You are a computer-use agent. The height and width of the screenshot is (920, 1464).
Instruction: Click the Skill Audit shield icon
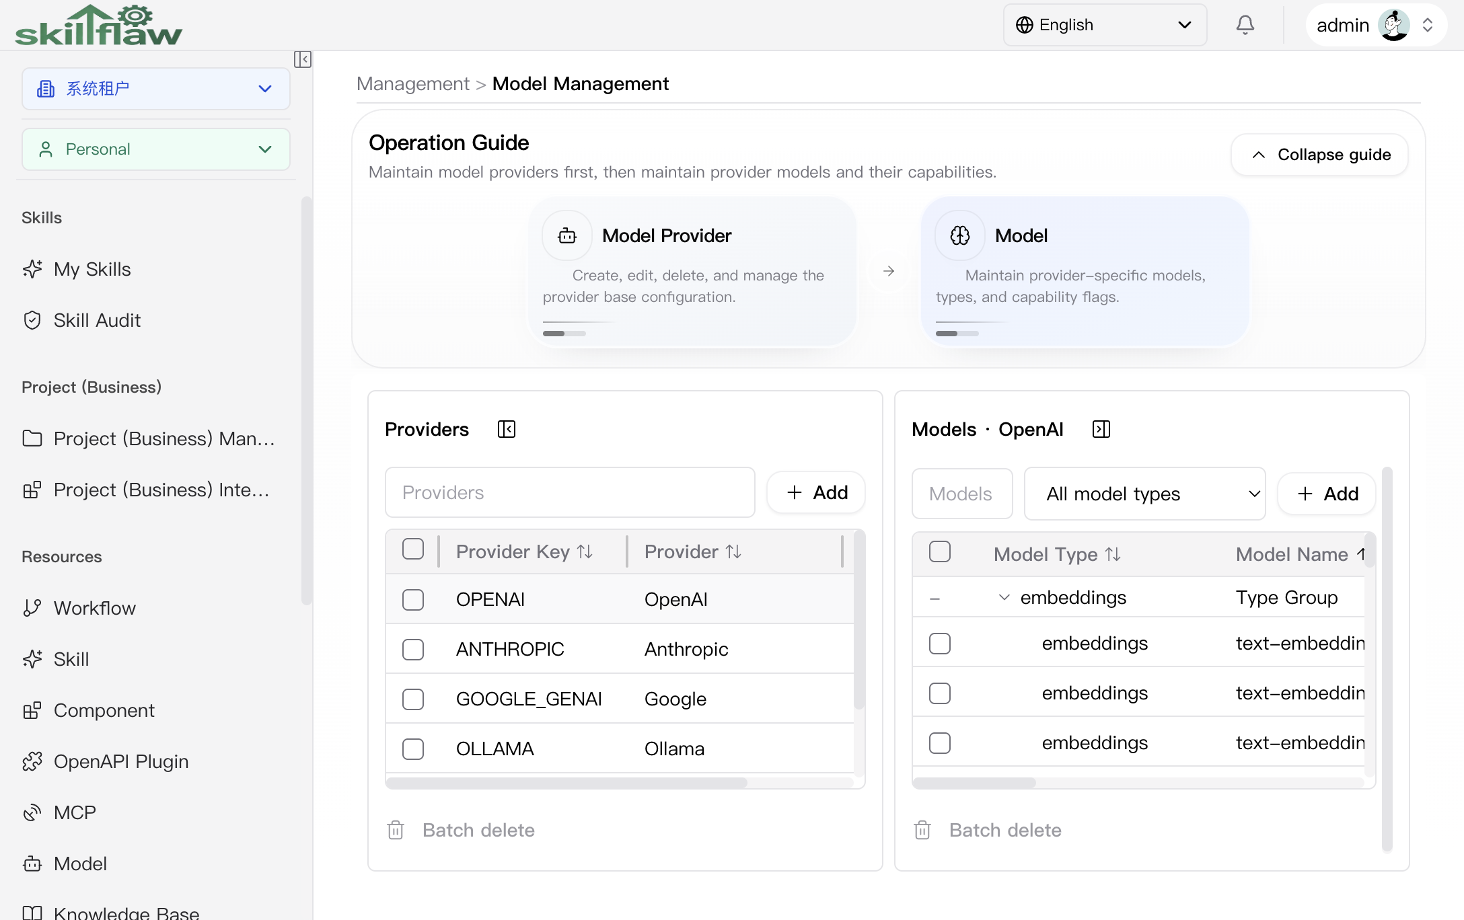[32, 320]
